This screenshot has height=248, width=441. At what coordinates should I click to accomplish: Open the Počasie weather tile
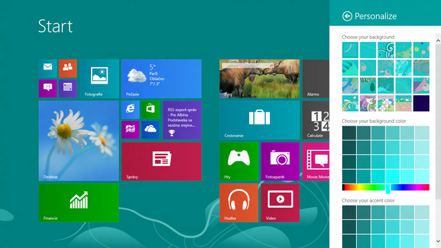tap(162, 78)
